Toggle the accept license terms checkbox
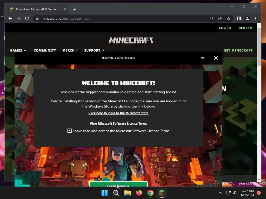This screenshot has width=266, height=199. pyautogui.click(x=69, y=131)
